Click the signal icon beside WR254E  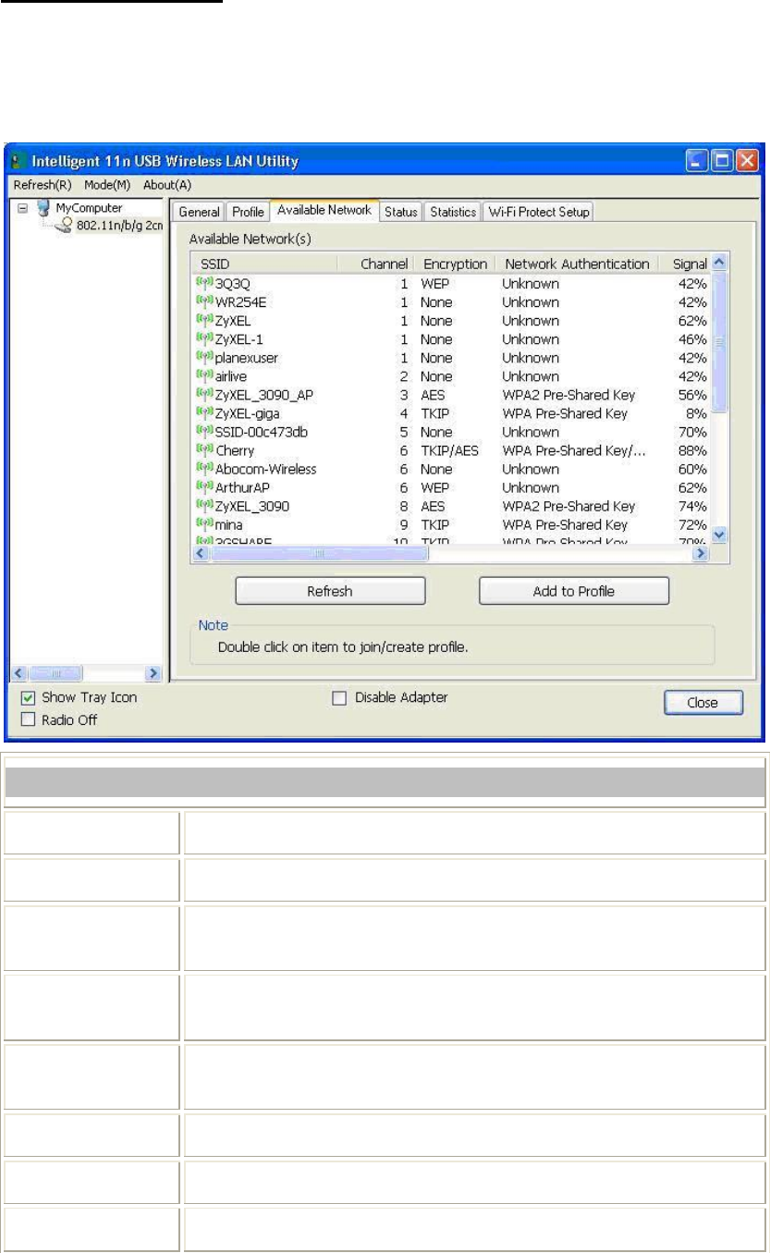tap(204, 302)
